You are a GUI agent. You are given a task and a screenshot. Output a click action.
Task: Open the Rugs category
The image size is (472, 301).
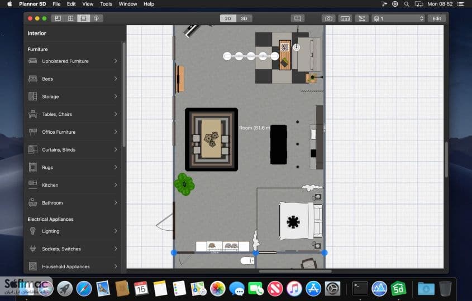pos(73,168)
